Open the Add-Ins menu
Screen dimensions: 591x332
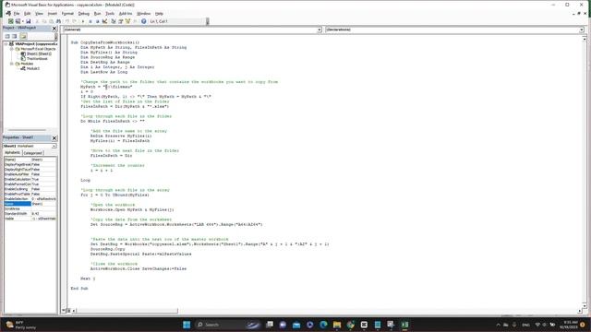(126, 14)
